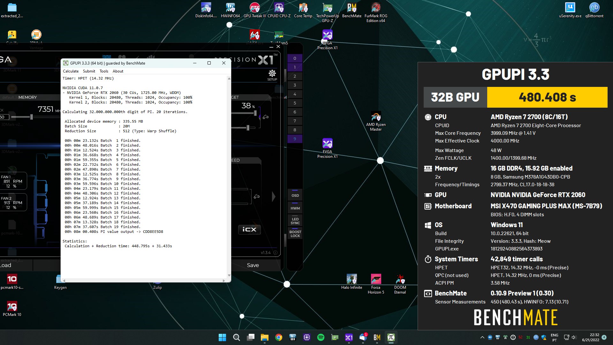Launch GPU Tweak III from the desktop

(254, 10)
